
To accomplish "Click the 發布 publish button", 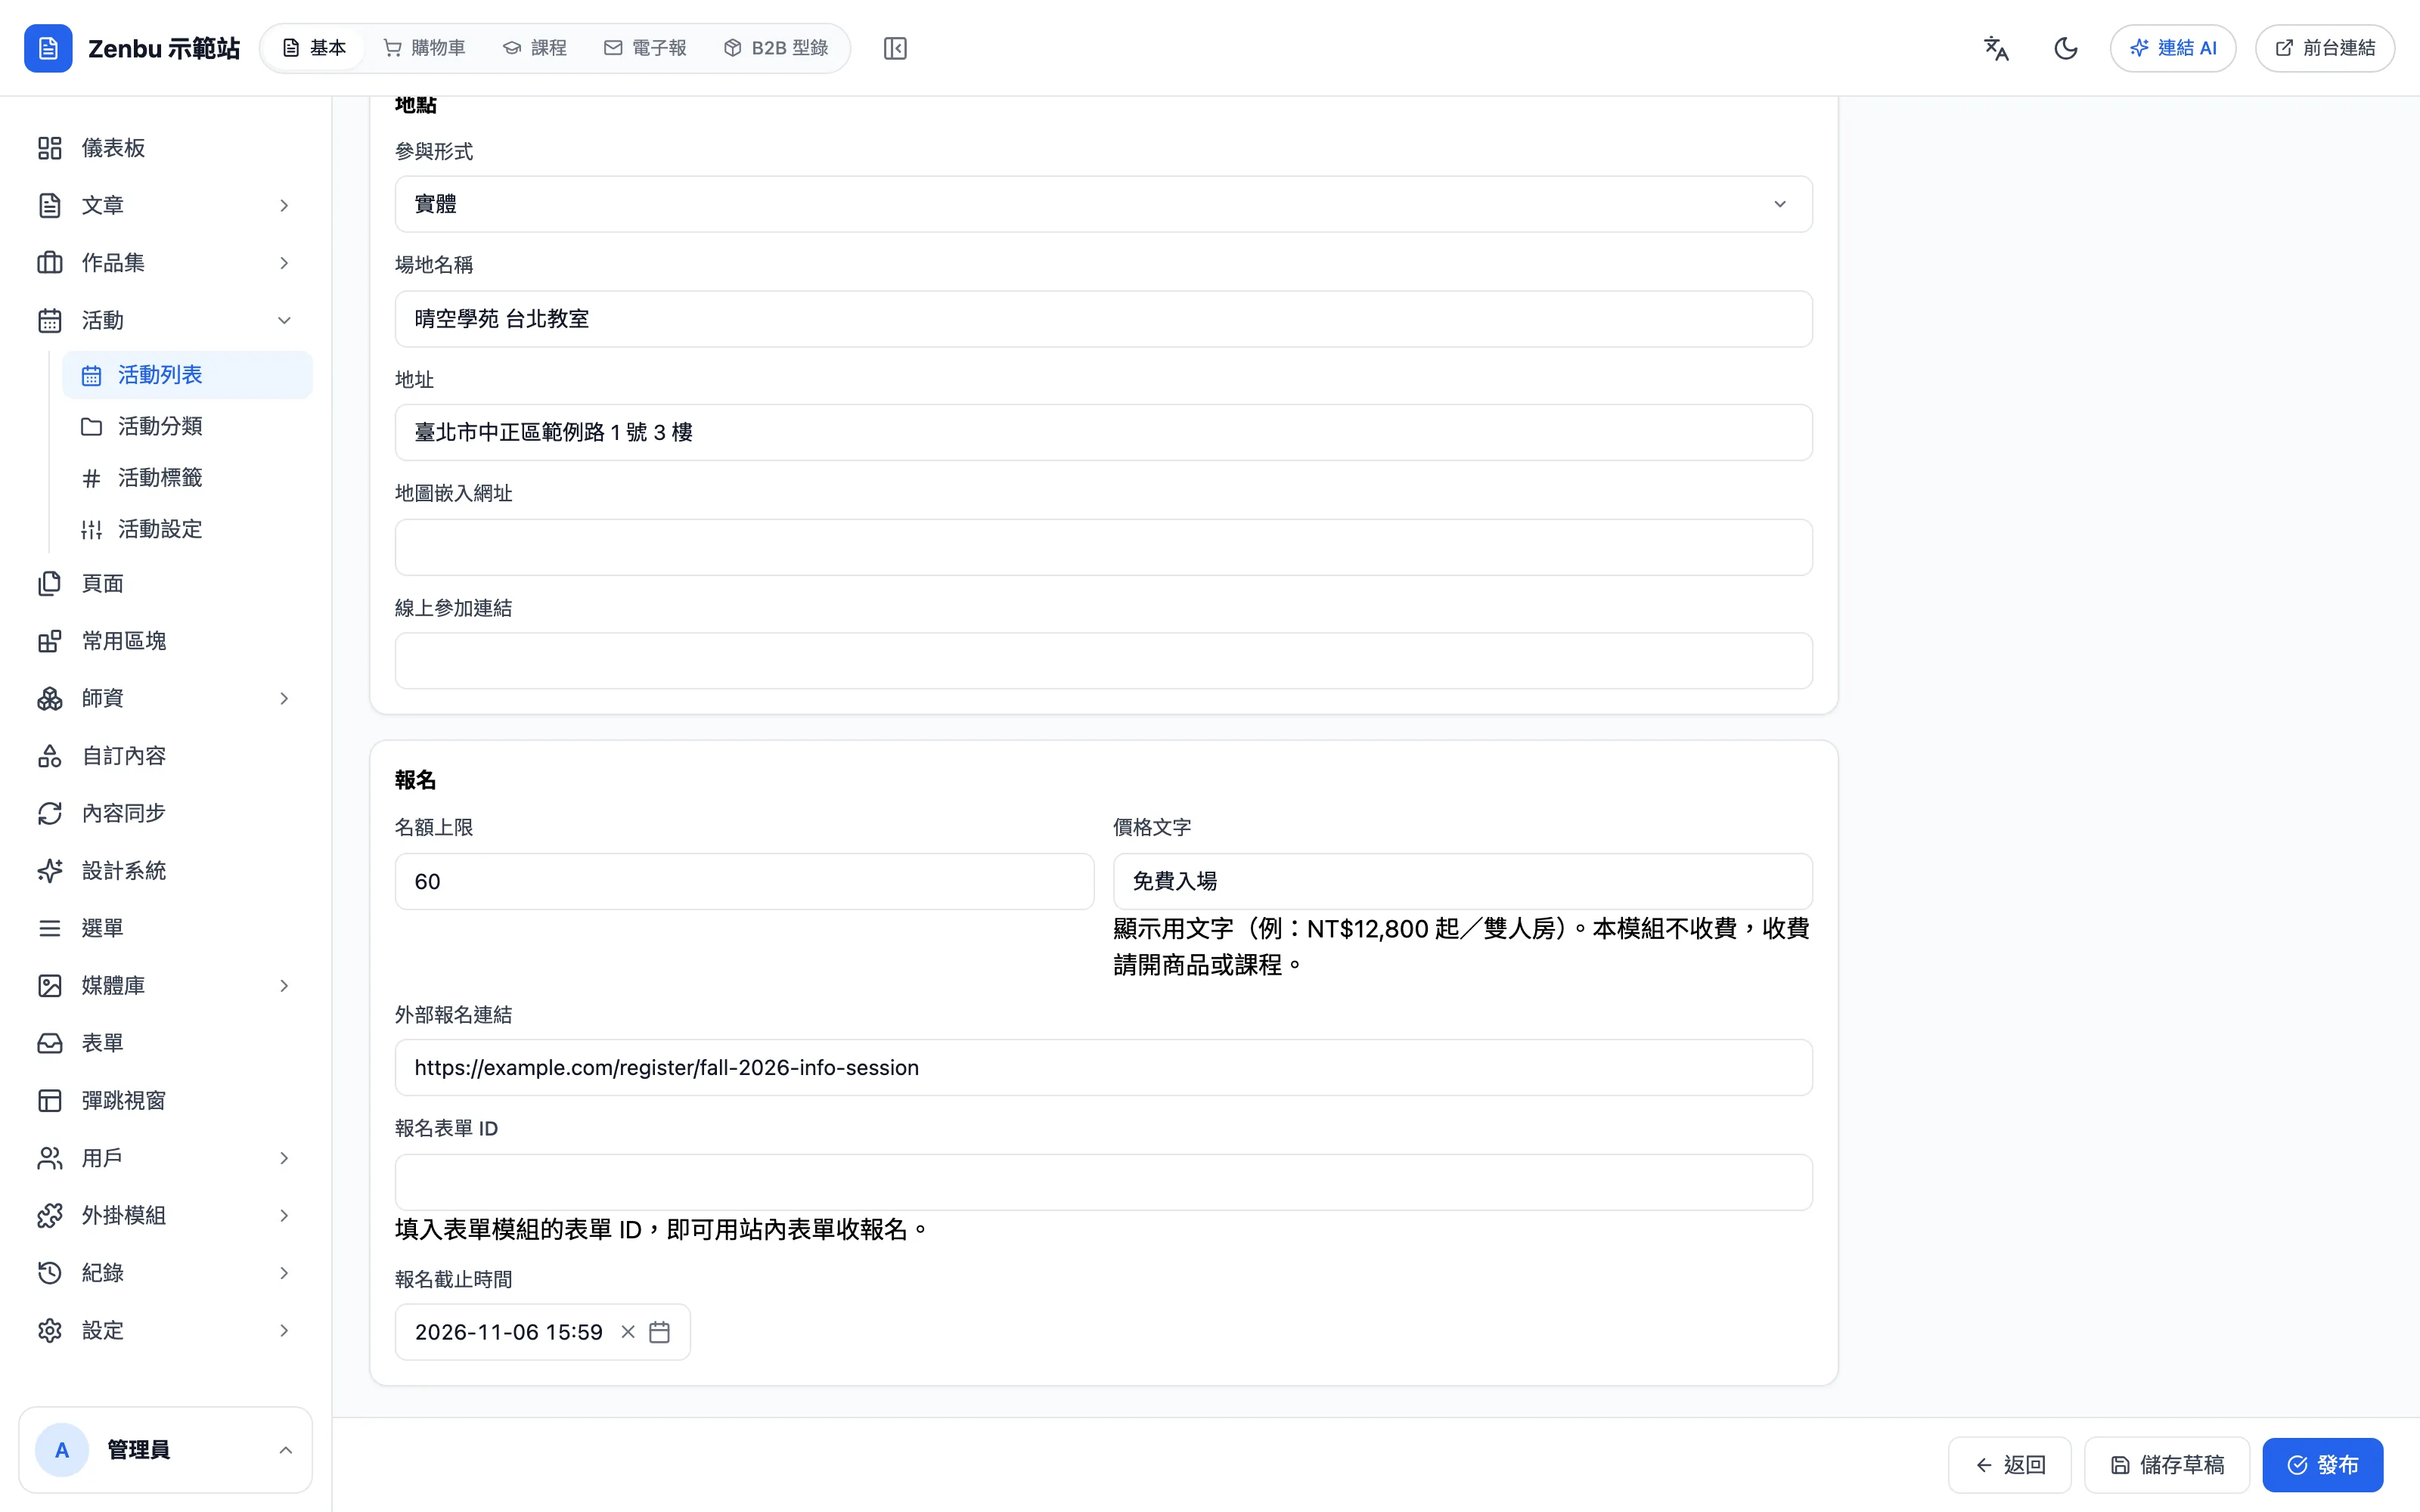I will (2323, 1465).
